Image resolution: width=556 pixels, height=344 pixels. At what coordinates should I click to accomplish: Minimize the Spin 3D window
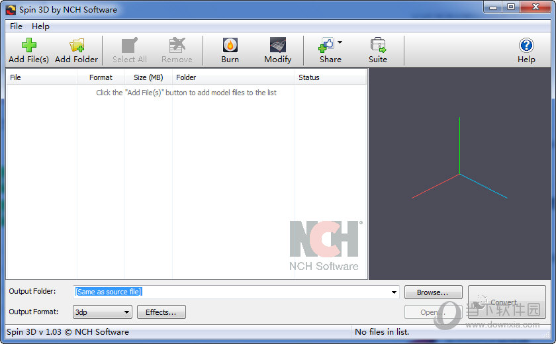click(492, 7)
